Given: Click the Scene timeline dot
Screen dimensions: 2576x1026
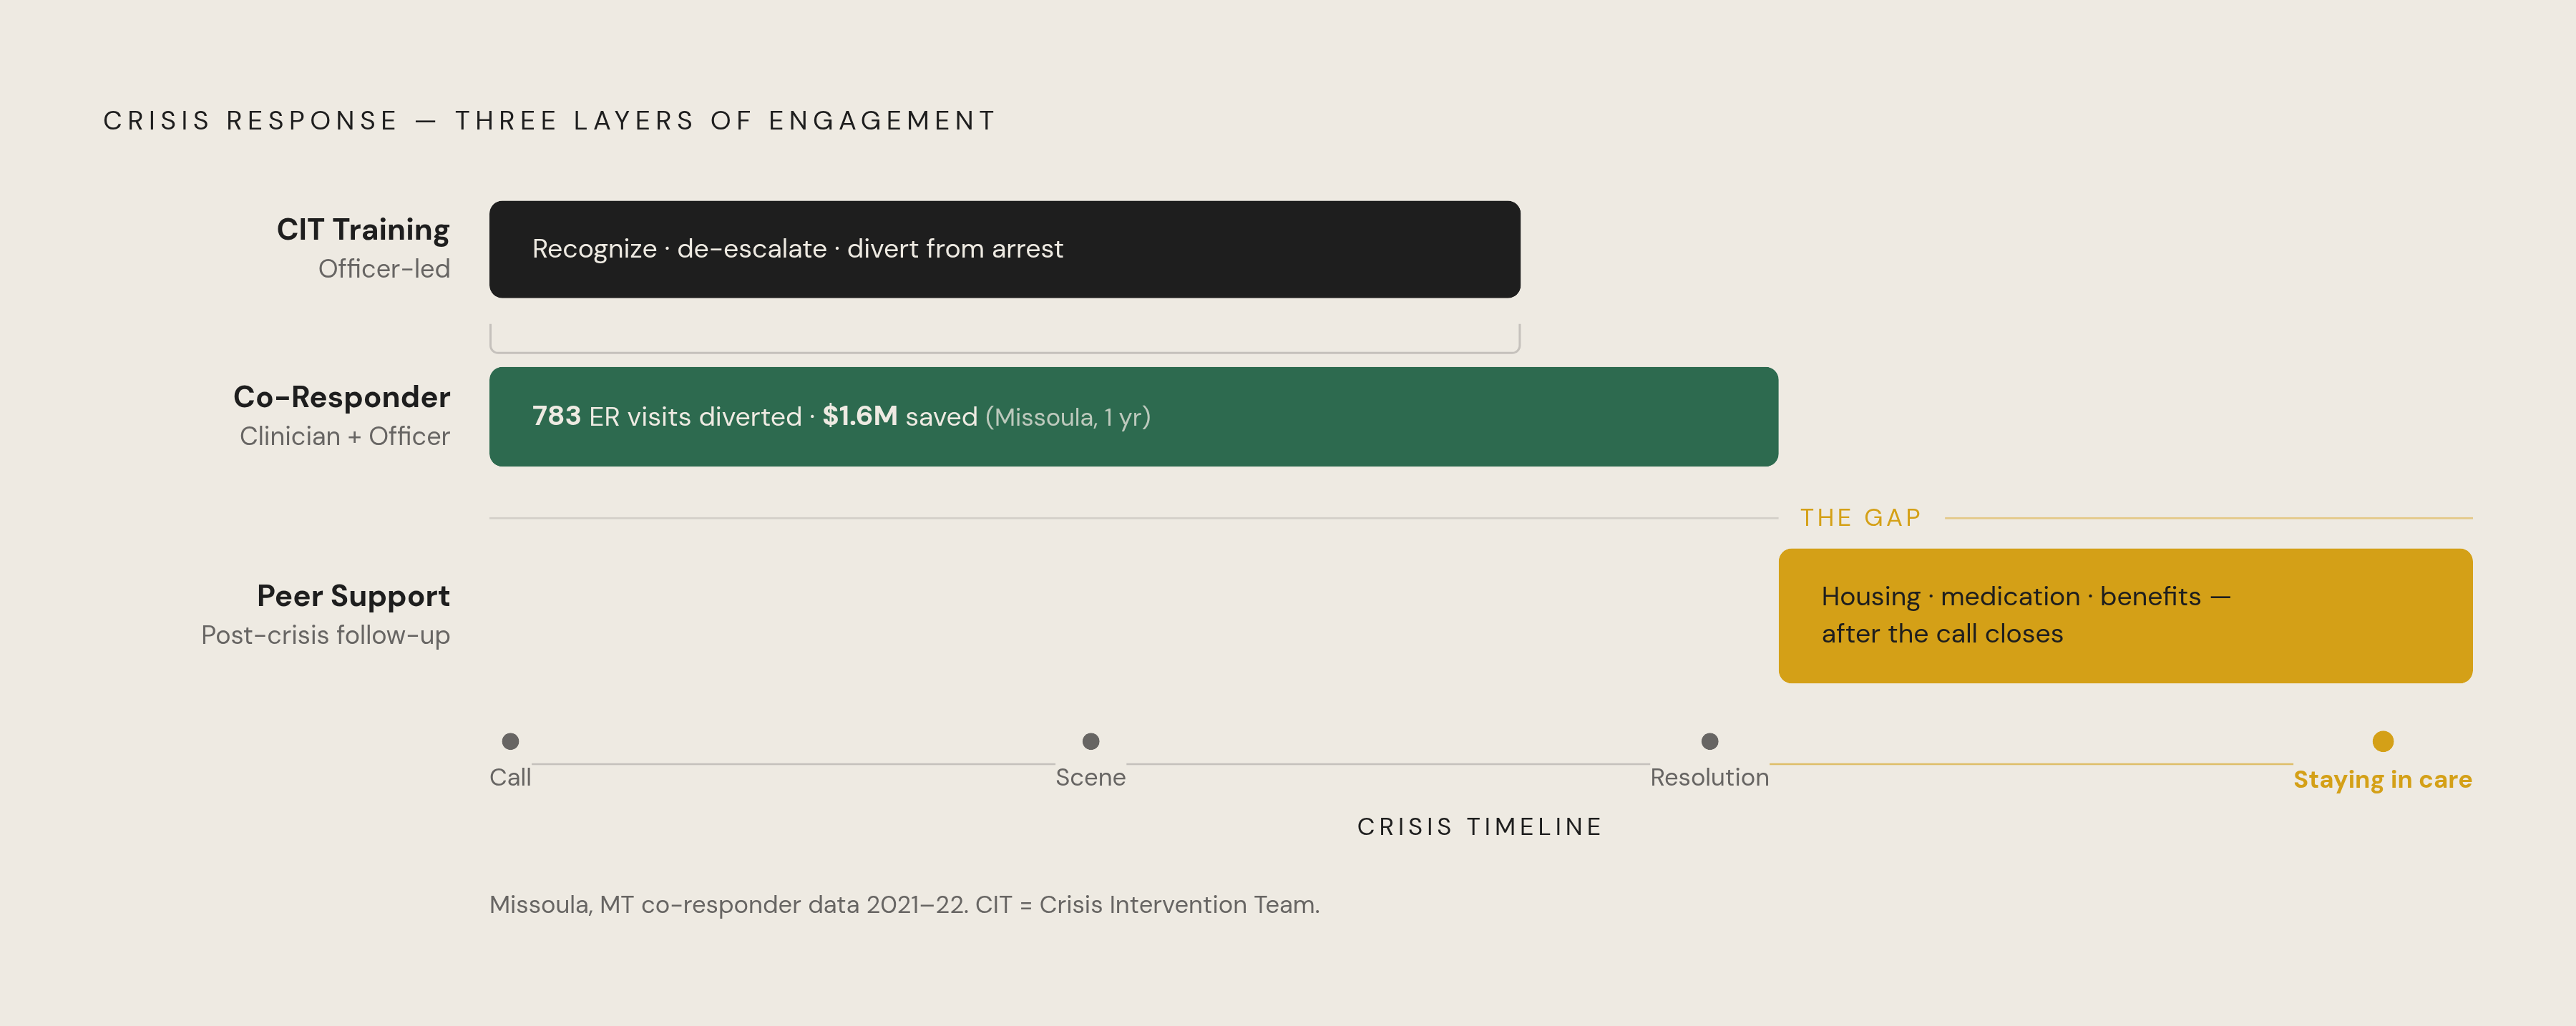Looking at the screenshot, I should 1091,741.
